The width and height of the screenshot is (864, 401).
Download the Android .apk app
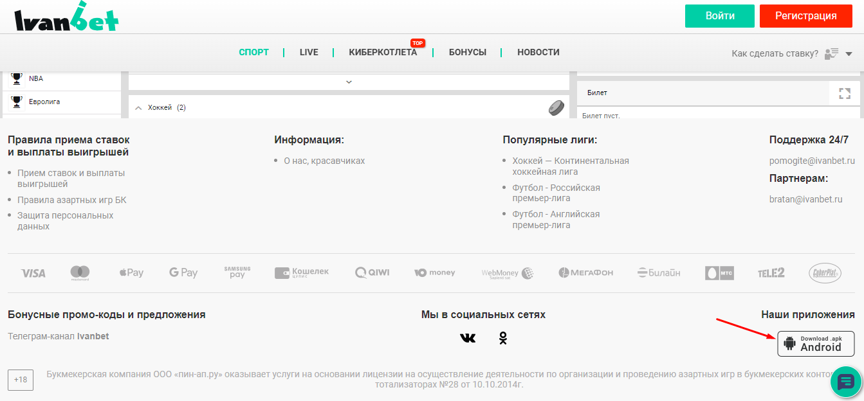pos(816,343)
